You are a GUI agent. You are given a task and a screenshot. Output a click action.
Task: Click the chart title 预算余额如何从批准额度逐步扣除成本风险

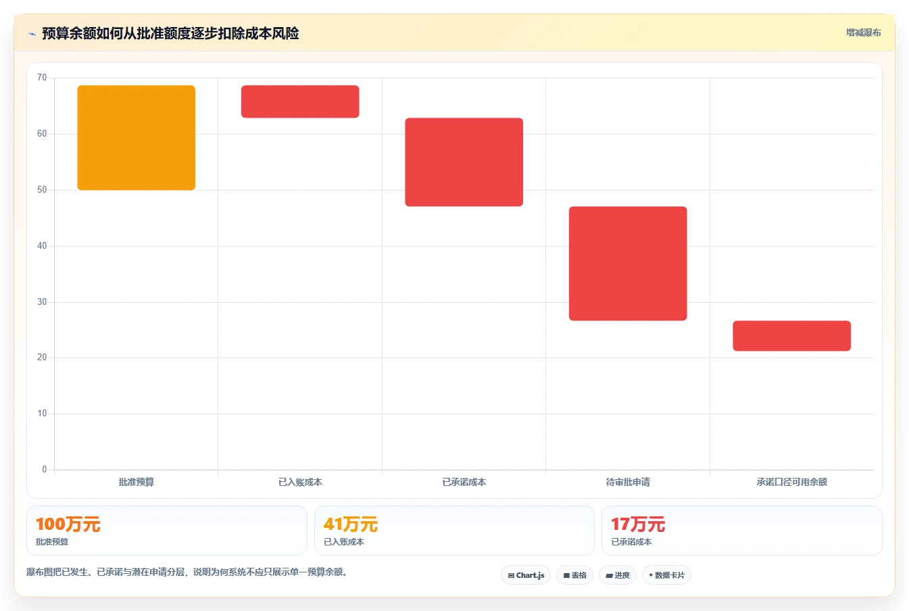[x=170, y=33]
